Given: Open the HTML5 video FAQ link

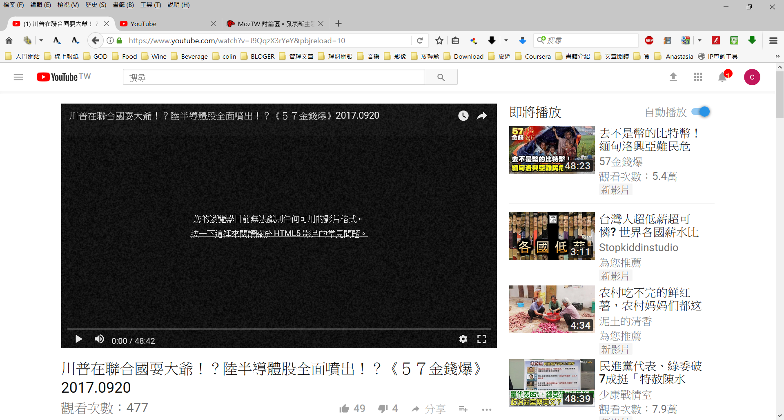Looking at the screenshot, I should tap(279, 234).
